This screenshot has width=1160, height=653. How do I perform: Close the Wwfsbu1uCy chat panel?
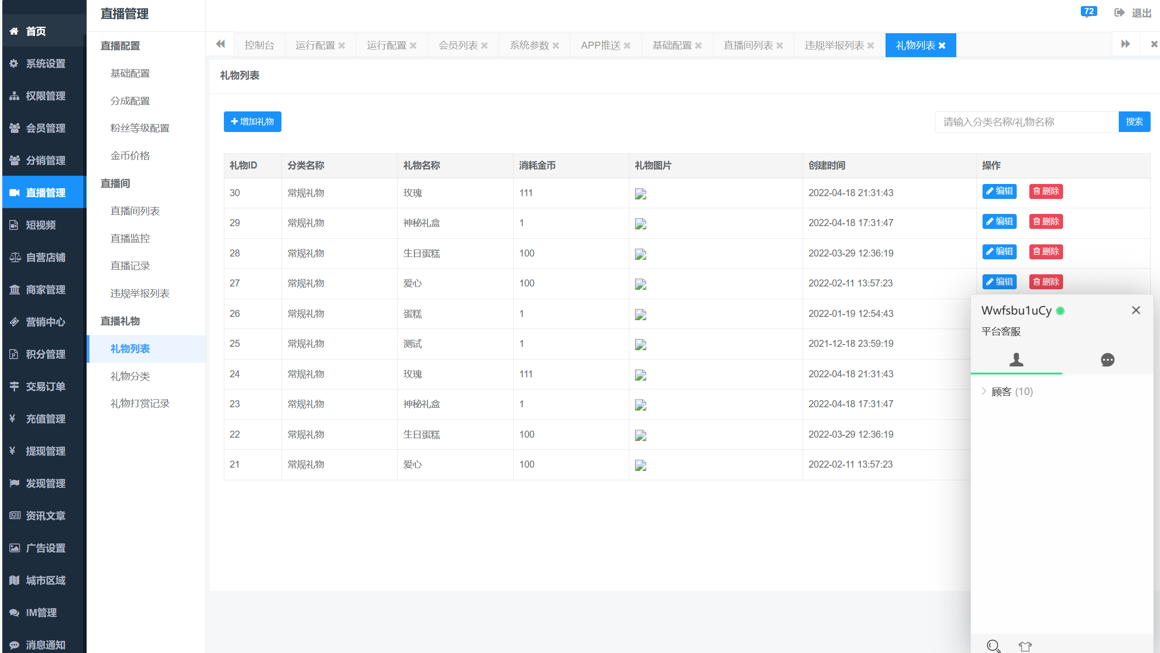click(x=1136, y=310)
